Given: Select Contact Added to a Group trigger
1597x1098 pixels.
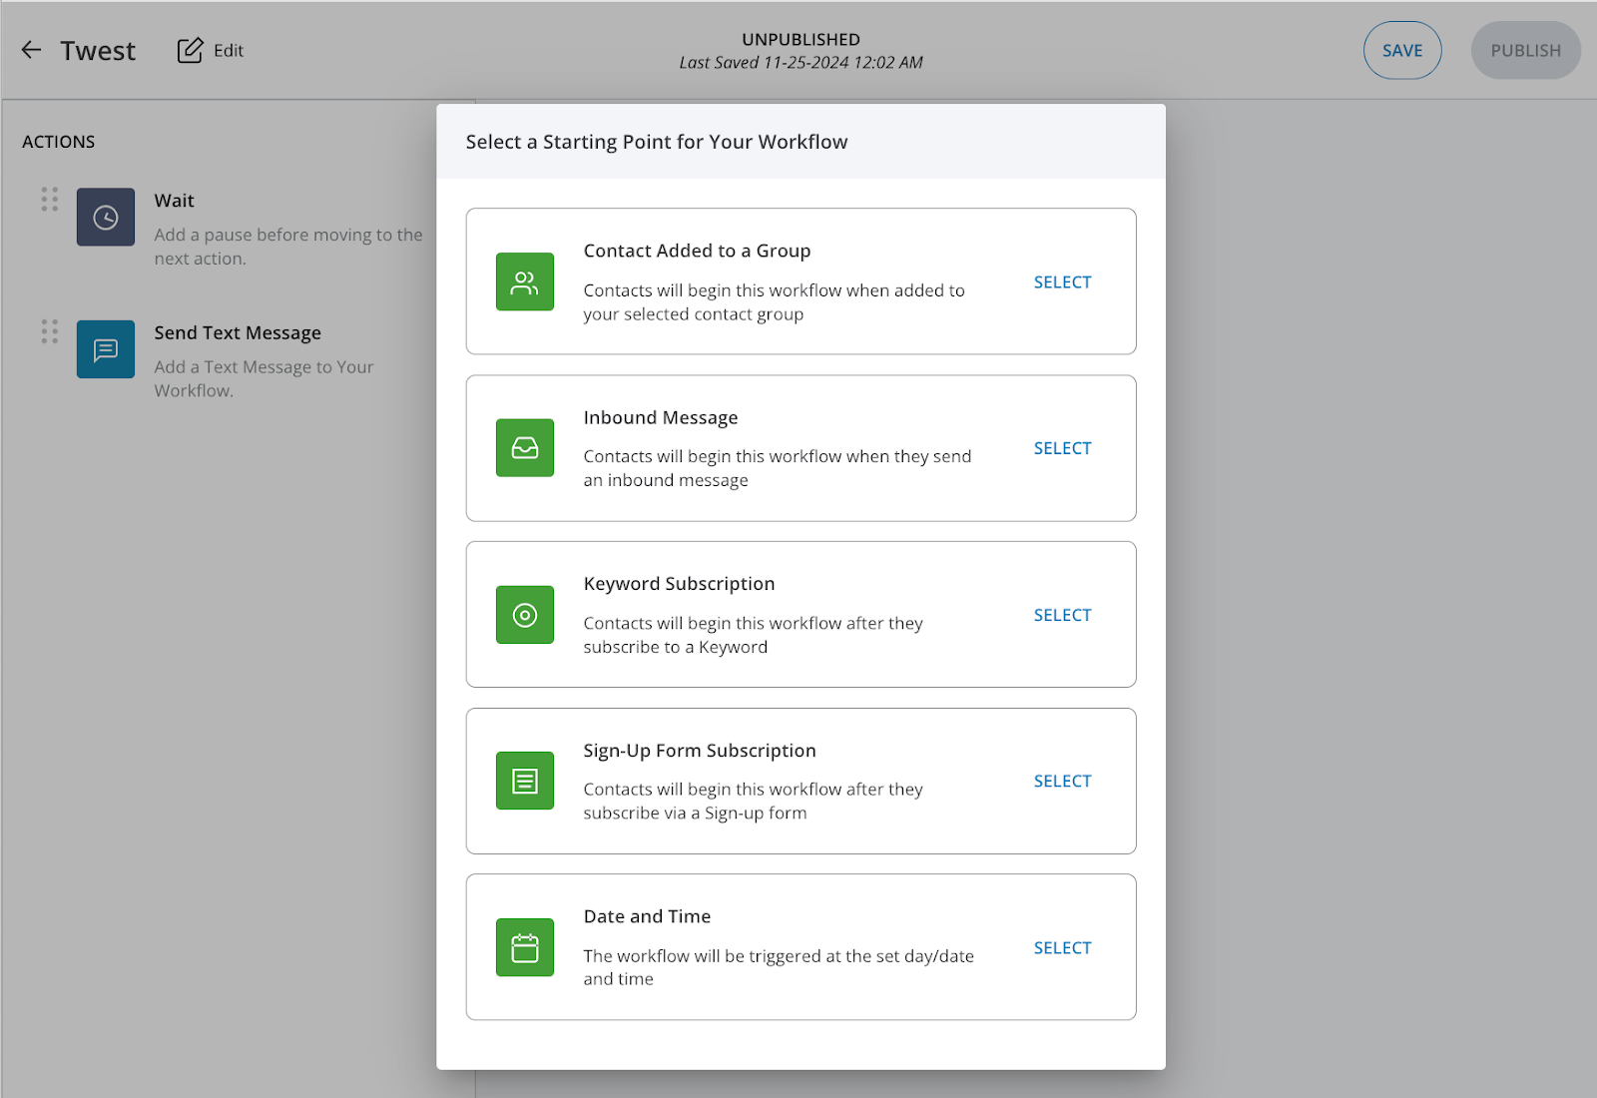Looking at the screenshot, I should pos(1062,282).
